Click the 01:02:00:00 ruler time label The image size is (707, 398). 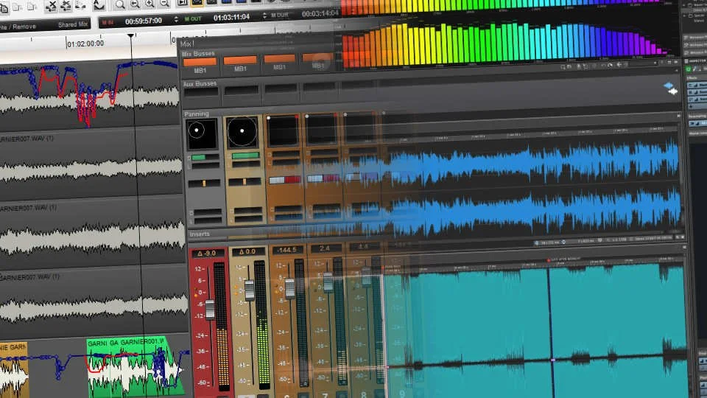[x=85, y=43]
